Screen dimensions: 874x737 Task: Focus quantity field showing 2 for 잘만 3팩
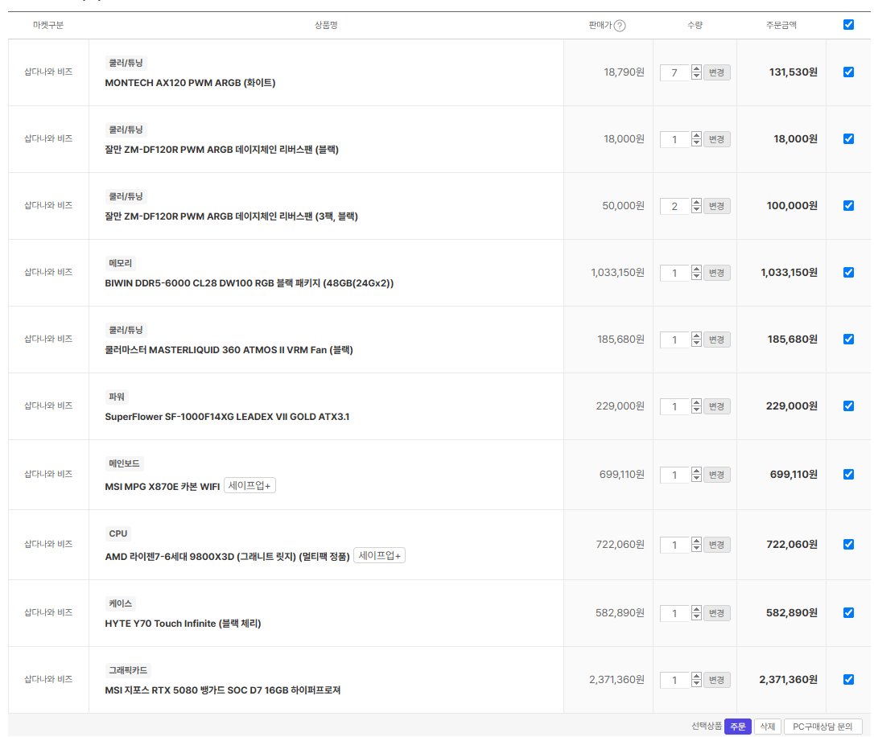click(x=675, y=206)
